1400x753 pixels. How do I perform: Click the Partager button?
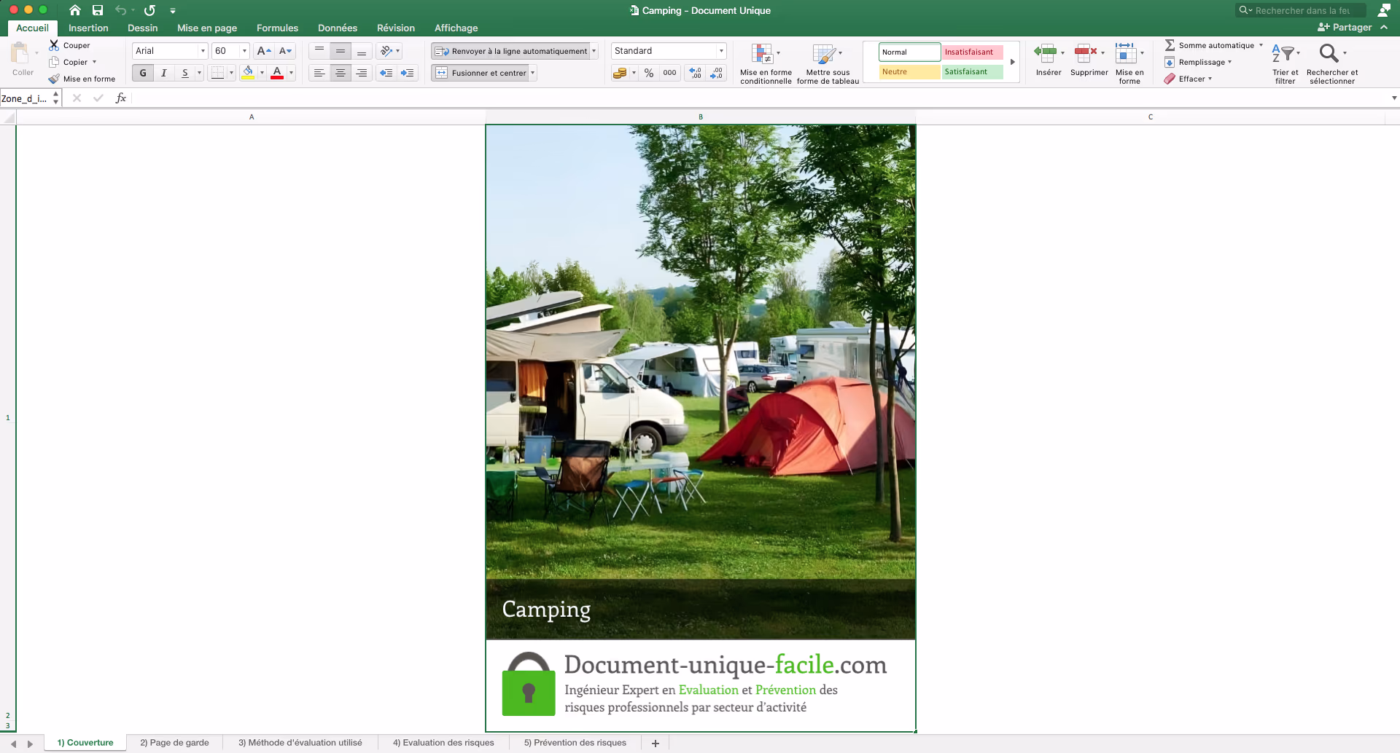1345,28
